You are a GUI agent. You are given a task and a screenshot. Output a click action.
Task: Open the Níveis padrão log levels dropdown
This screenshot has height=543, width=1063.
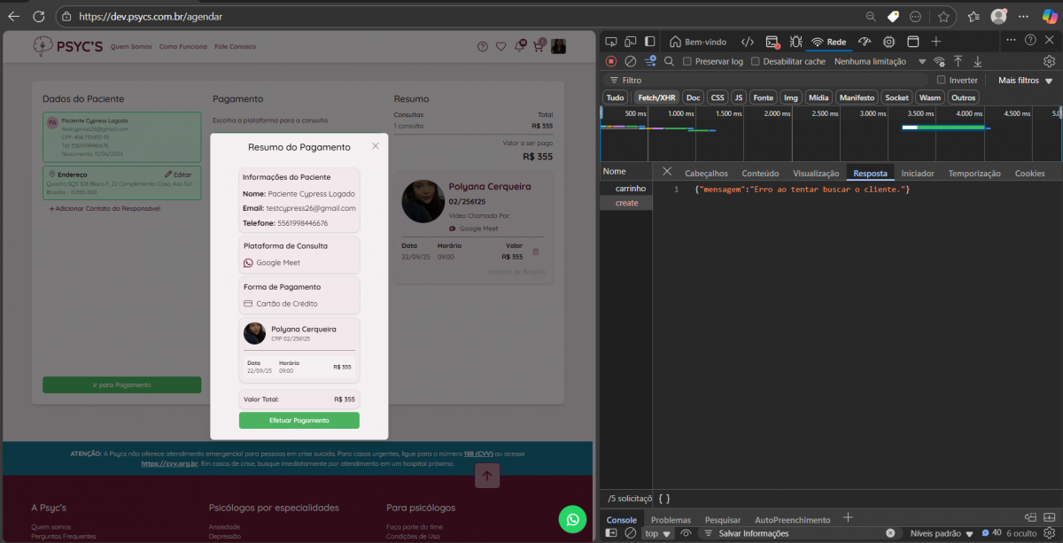(942, 533)
